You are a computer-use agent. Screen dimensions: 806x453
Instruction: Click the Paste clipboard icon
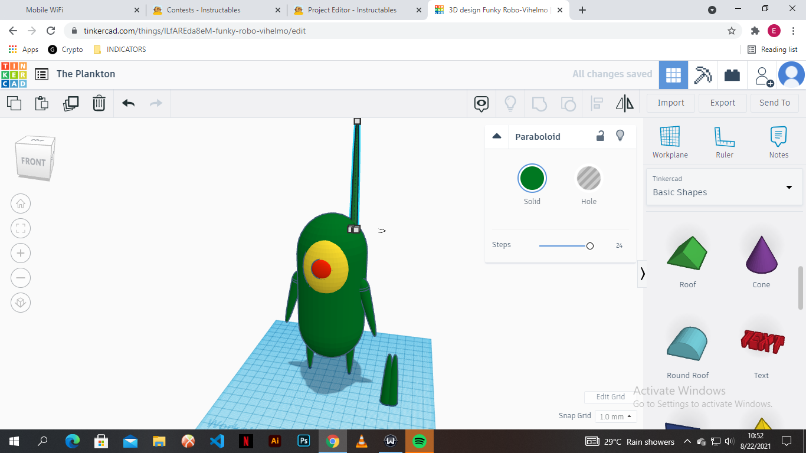pyautogui.click(x=42, y=103)
